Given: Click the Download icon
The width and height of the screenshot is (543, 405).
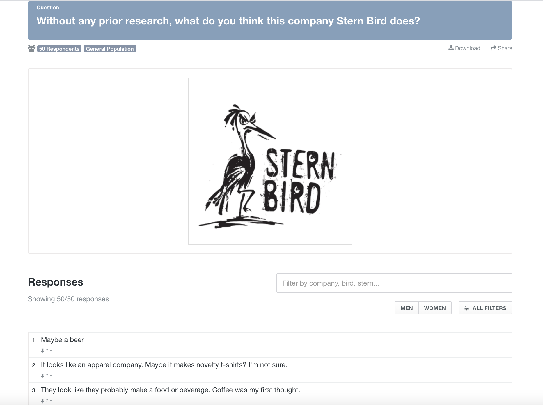Looking at the screenshot, I should click(x=451, y=48).
